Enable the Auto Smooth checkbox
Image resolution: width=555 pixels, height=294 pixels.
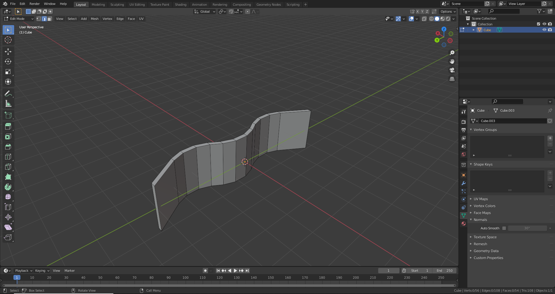point(504,228)
